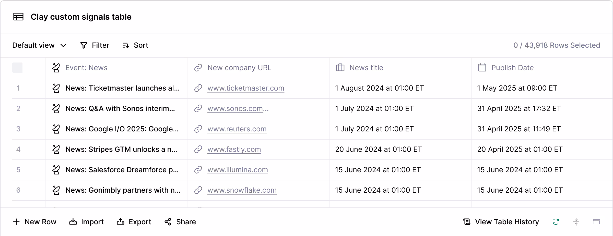Open the Sort options
Screen dimensions: 613x236
pos(135,45)
